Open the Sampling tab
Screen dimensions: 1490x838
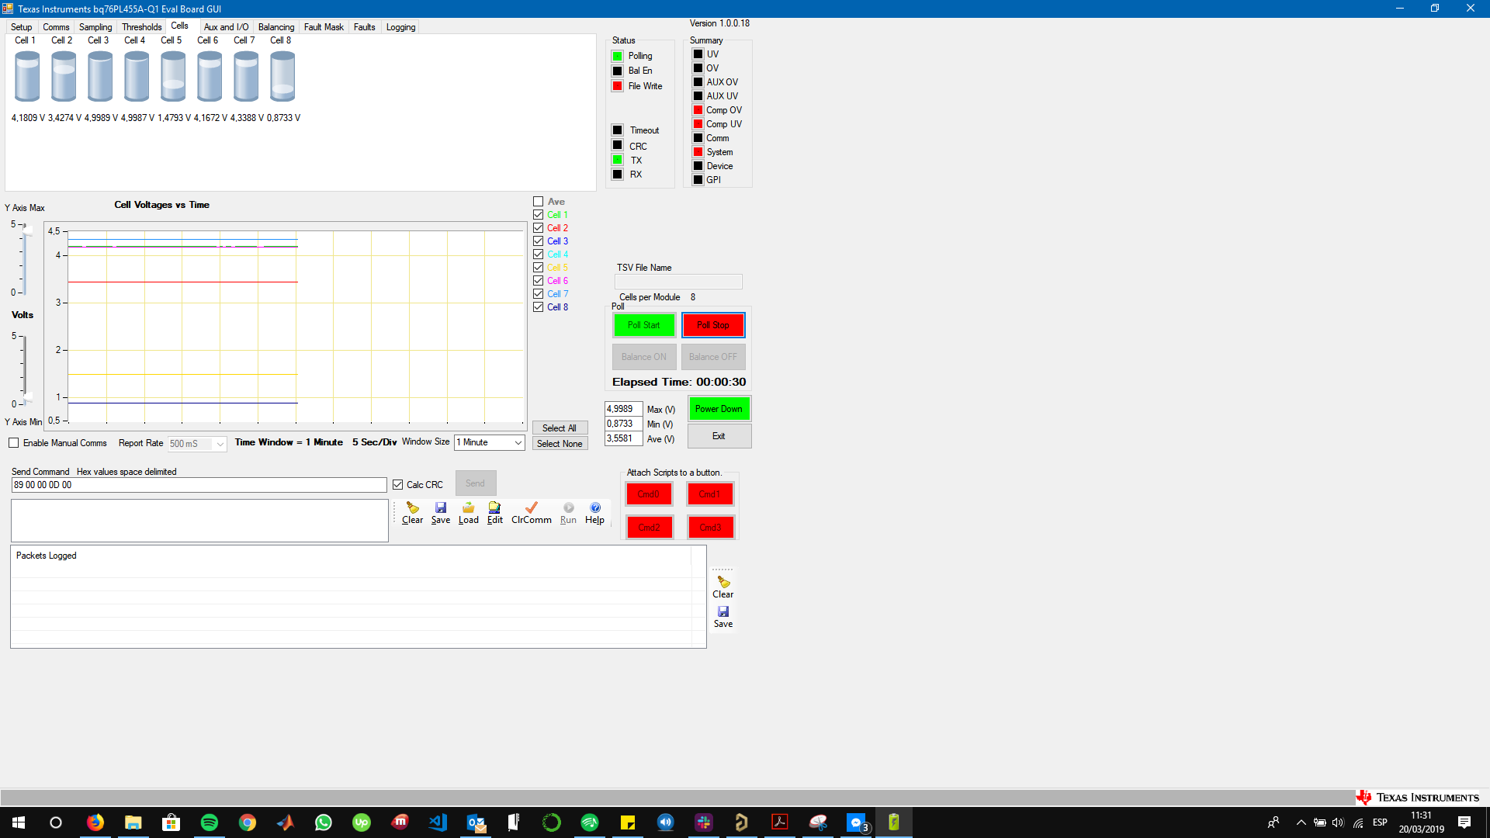pos(95,27)
